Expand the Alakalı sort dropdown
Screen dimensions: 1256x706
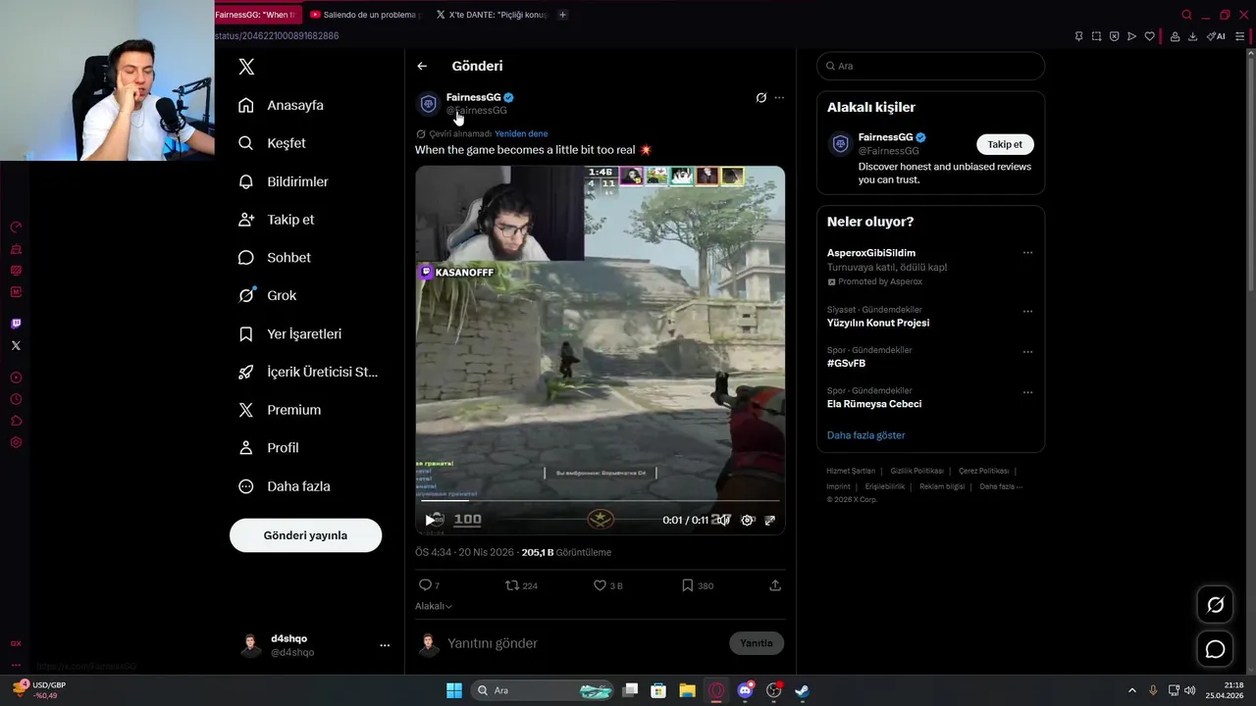click(x=434, y=606)
